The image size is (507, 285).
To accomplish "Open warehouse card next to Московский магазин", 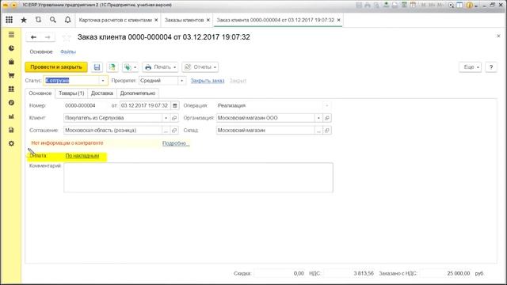I will [327, 130].
